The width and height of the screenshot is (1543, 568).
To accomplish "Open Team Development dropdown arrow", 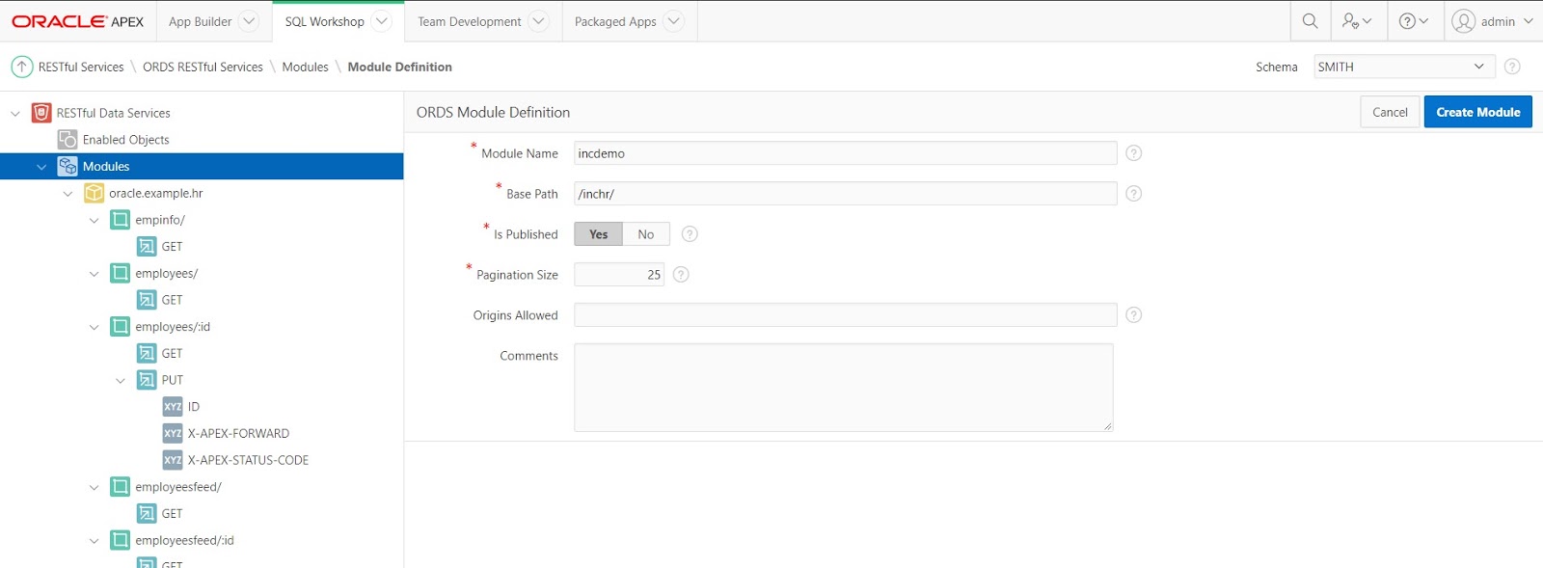I will 539,21.
